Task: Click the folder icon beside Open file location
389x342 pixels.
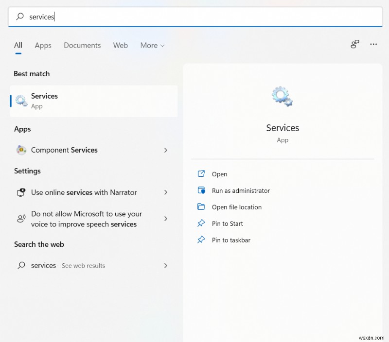Action: pos(201,207)
